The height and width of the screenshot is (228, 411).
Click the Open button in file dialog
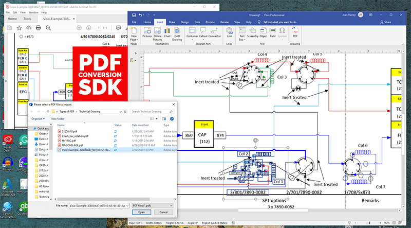[x=142, y=212]
